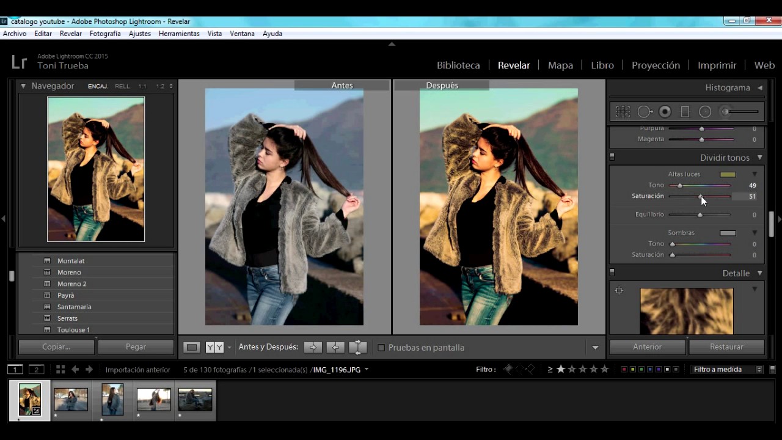Image resolution: width=782 pixels, height=440 pixels.
Task: Collapse the Dividir tonos panel
Action: point(760,158)
